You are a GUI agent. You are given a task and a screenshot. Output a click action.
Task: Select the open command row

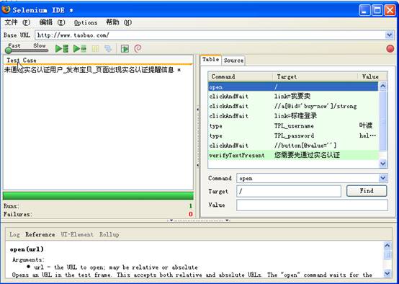coord(293,86)
